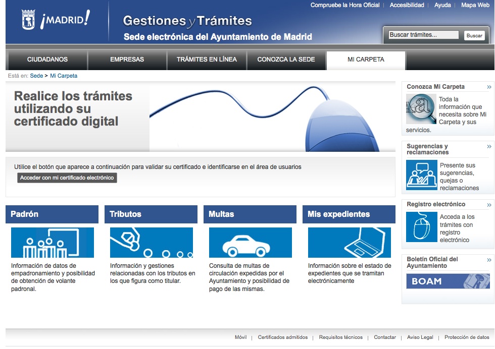The image size is (495, 349).
Task: Open the Multas car icon
Action: point(251,243)
